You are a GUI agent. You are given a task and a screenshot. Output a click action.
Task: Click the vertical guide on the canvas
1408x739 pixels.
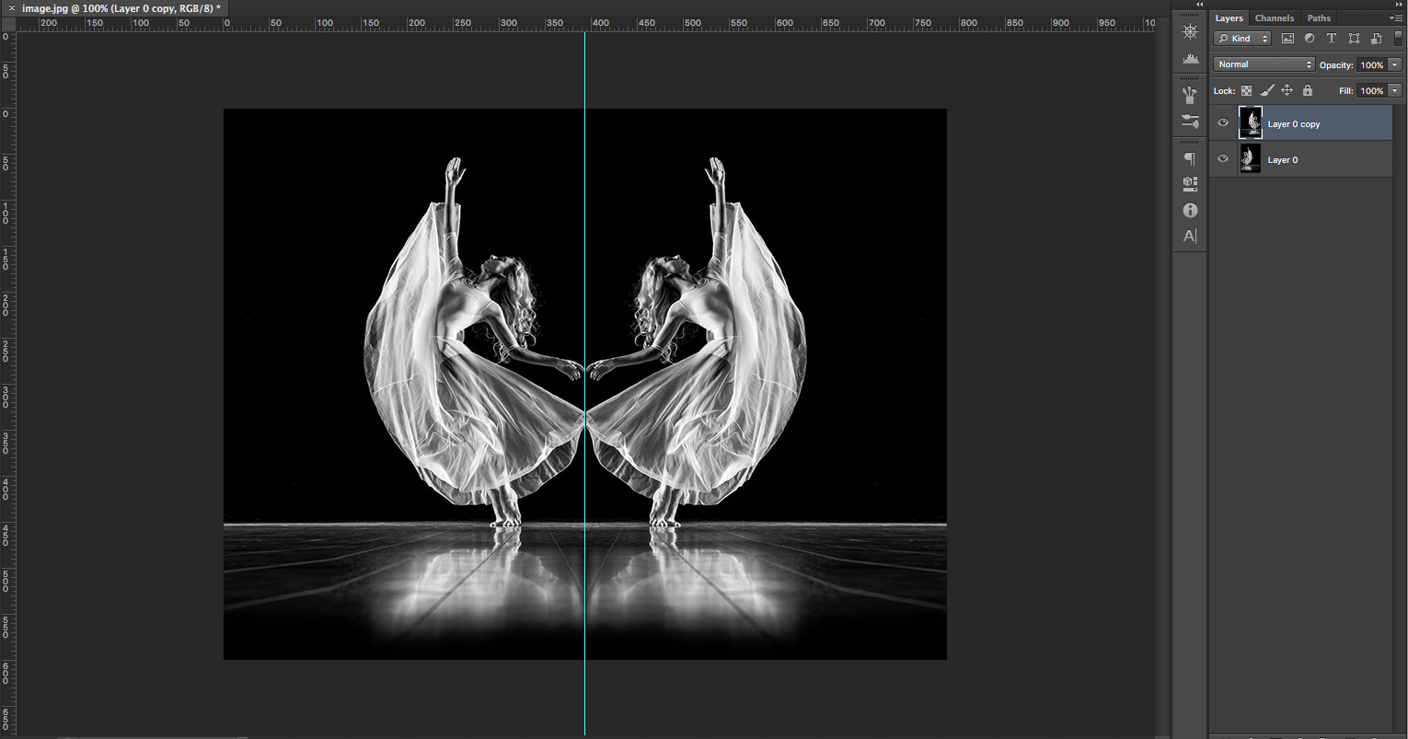click(x=585, y=384)
